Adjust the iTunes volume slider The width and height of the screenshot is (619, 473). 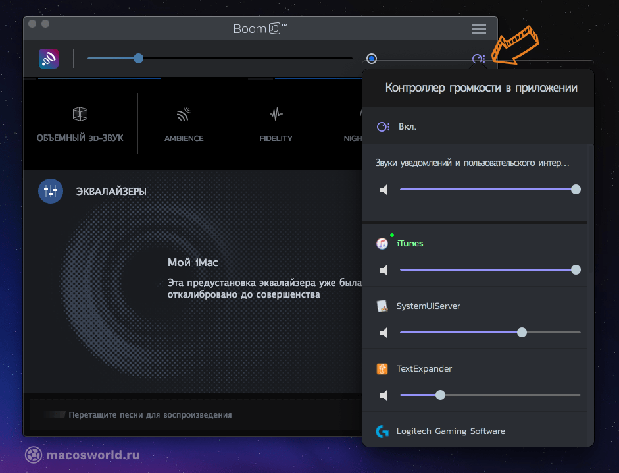coord(490,269)
